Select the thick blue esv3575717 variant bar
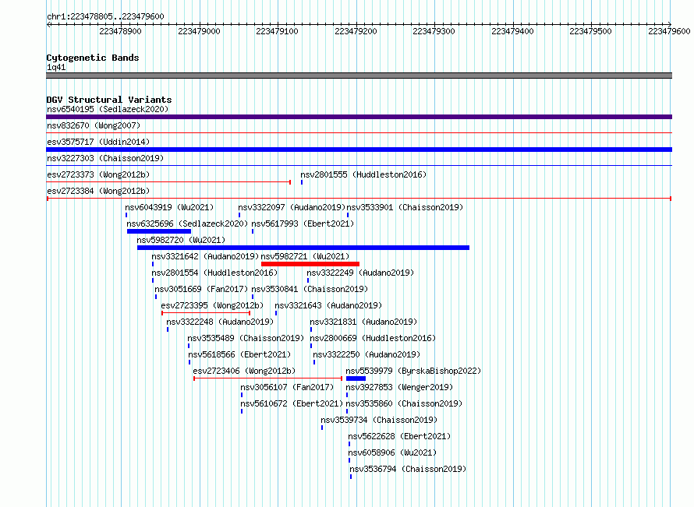694x507 pixels. pos(359,150)
